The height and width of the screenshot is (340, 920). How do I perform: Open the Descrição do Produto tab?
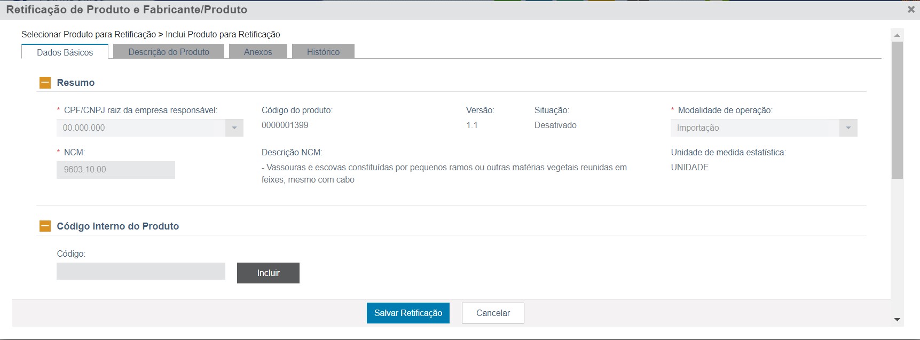(169, 51)
